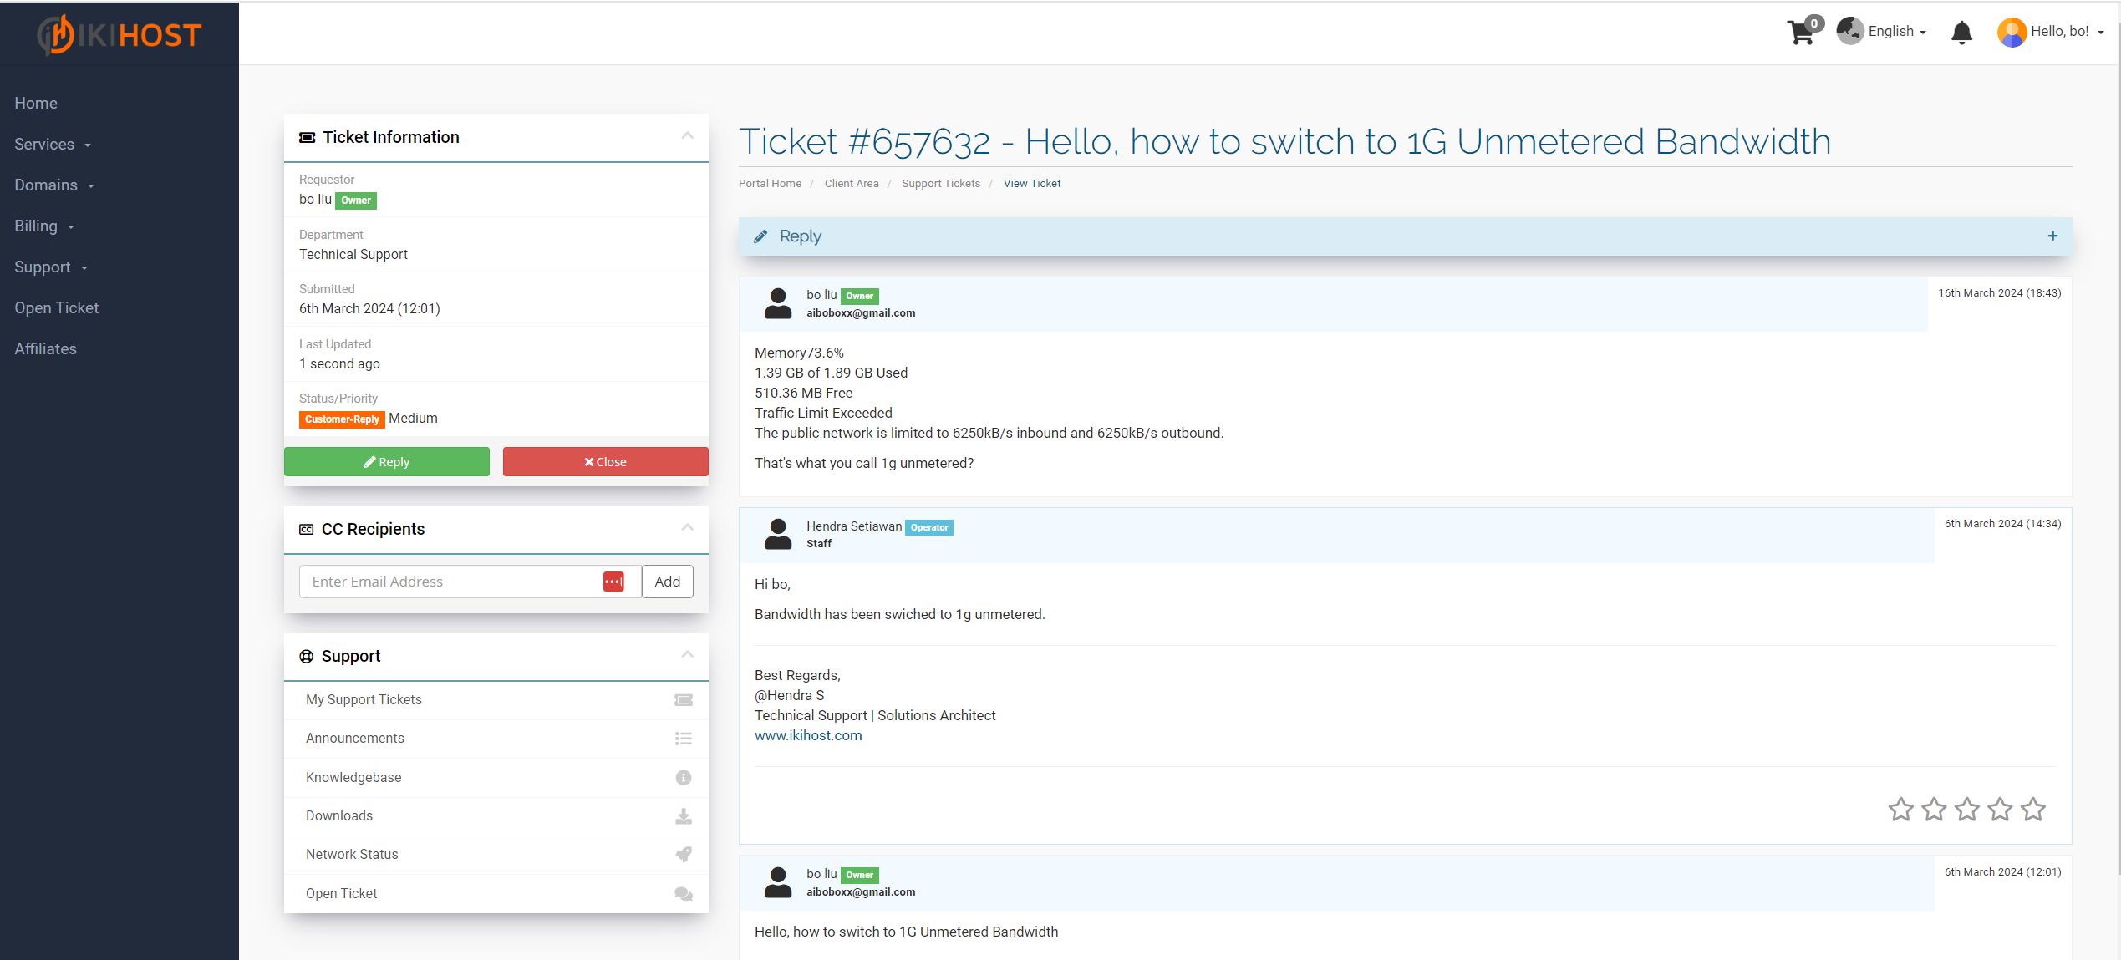Viewport: 2121px width, 960px height.
Task: Click the red icon in the email field
Action: (613, 582)
